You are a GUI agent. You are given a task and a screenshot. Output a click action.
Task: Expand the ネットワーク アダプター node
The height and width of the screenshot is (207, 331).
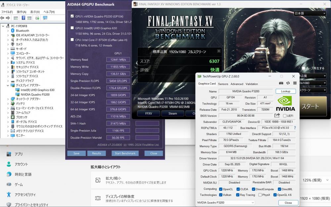[8, 99]
